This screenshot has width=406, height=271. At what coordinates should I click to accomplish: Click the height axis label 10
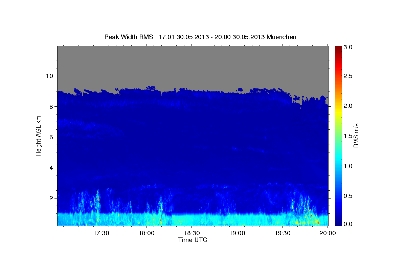click(x=50, y=76)
